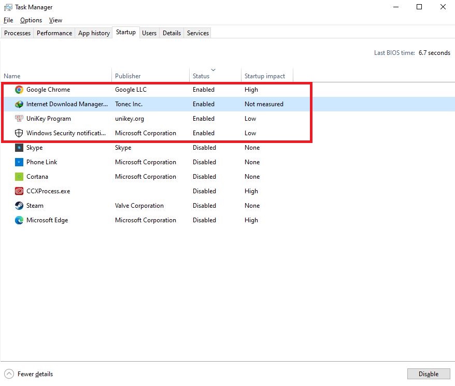Click the Google LLC publisher cell
Screen dimensions: 455x386
point(131,90)
